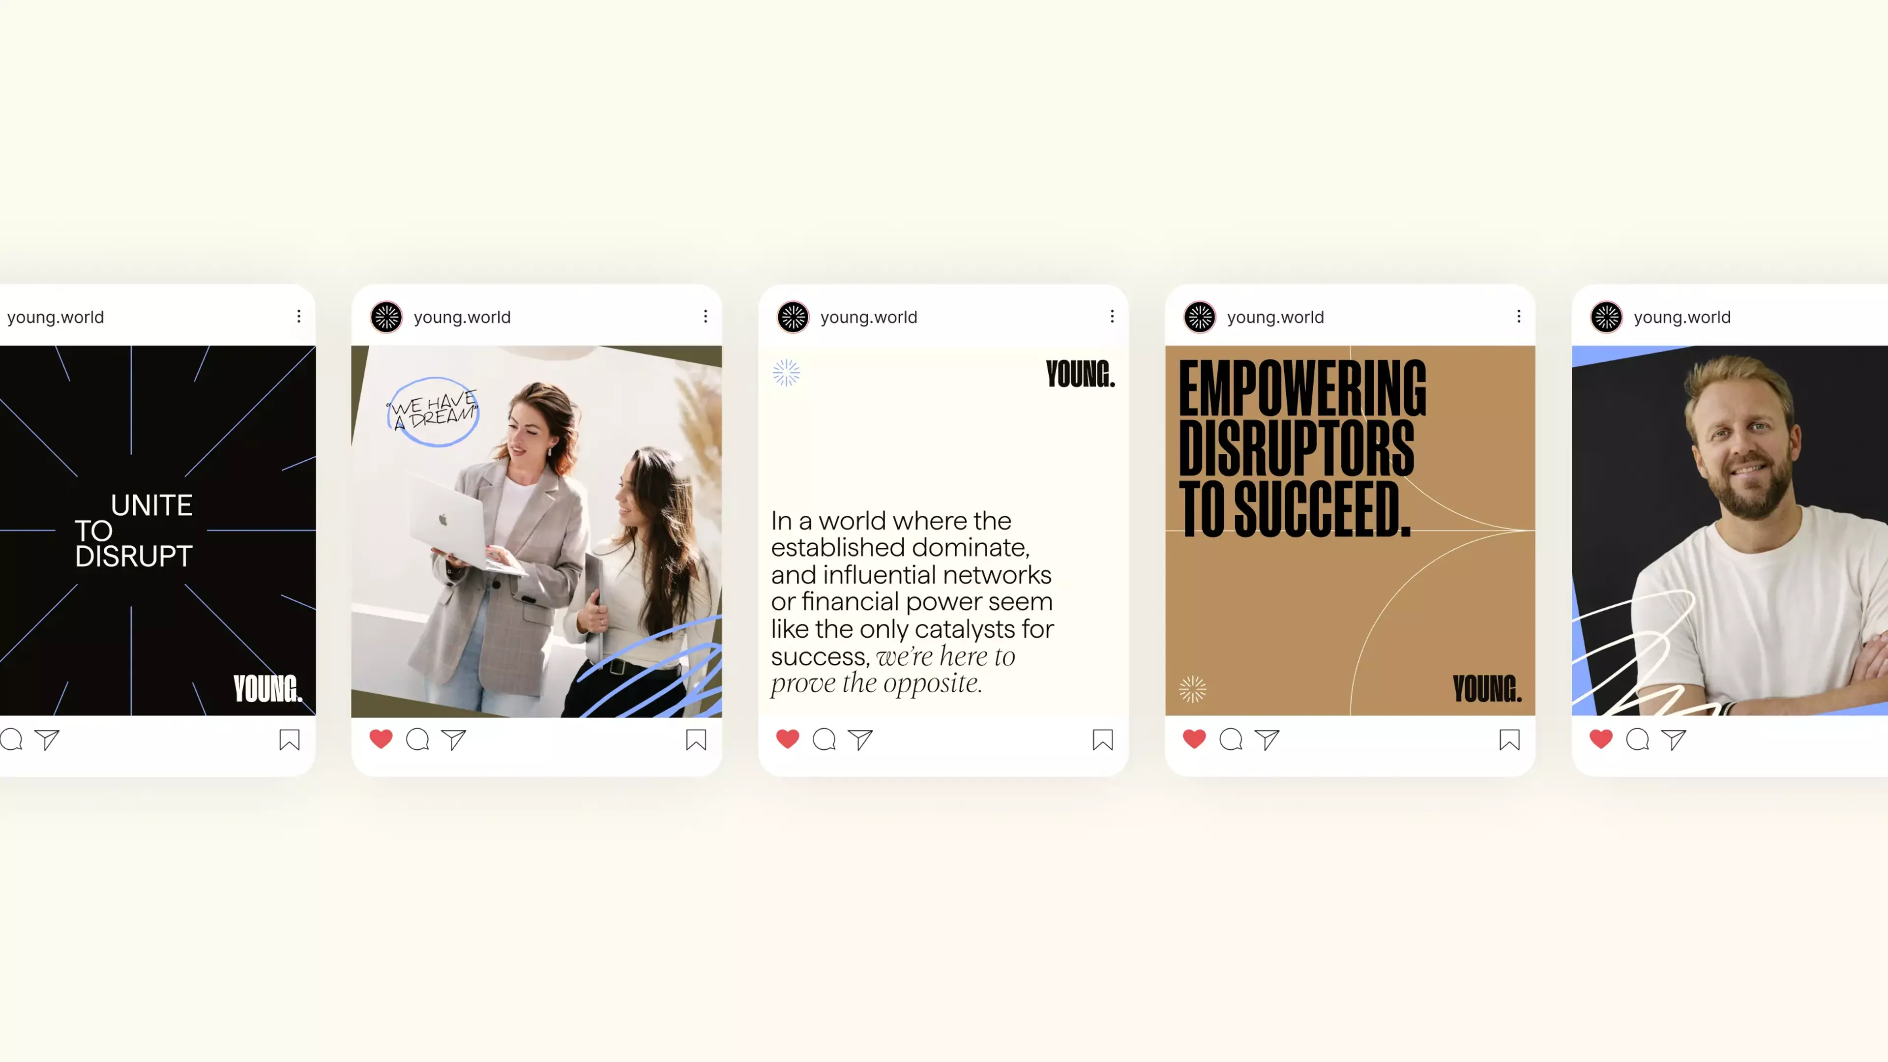The image size is (1888, 1062).
Task: Click the three-dot menu on 'Unite To Disrupt' post
Action: click(298, 317)
